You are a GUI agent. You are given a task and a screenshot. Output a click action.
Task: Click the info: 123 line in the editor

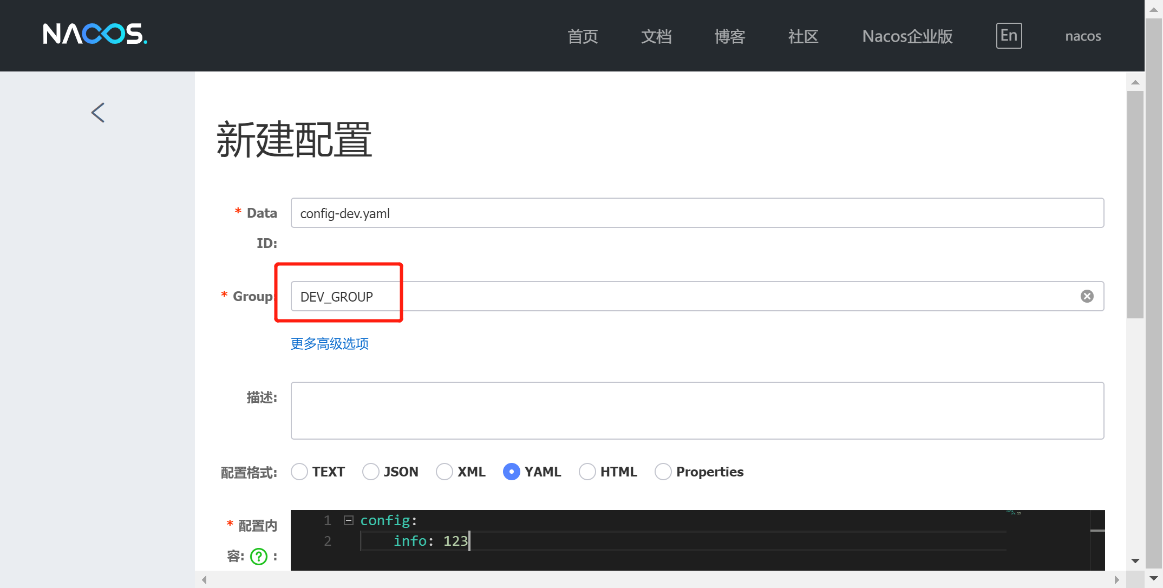click(x=430, y=541)
